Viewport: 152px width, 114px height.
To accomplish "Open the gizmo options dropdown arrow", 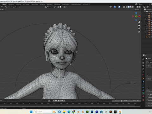I will click(117, 7).
